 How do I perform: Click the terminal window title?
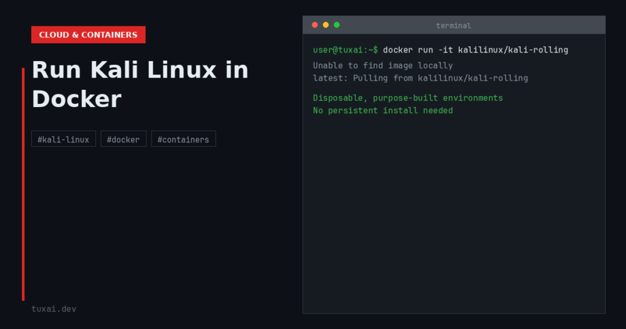click(x=454, y=26)
